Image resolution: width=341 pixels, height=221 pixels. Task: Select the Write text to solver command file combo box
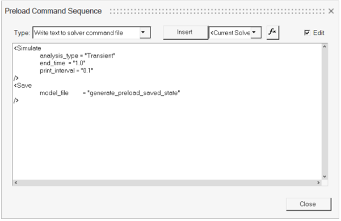tap(91, 32)
